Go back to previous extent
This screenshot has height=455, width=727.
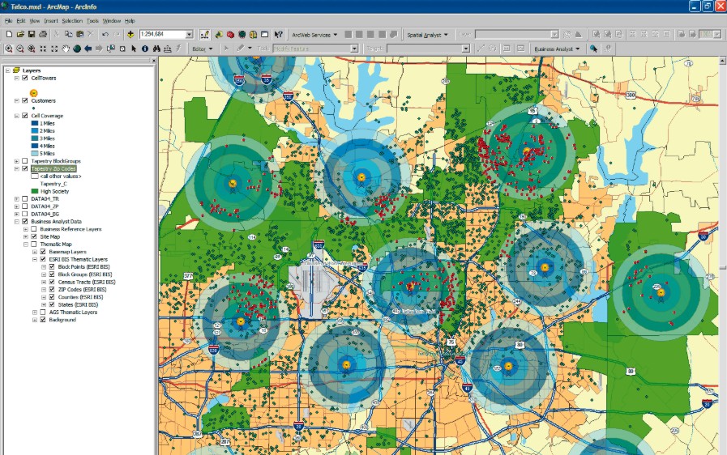pos(88,49)
